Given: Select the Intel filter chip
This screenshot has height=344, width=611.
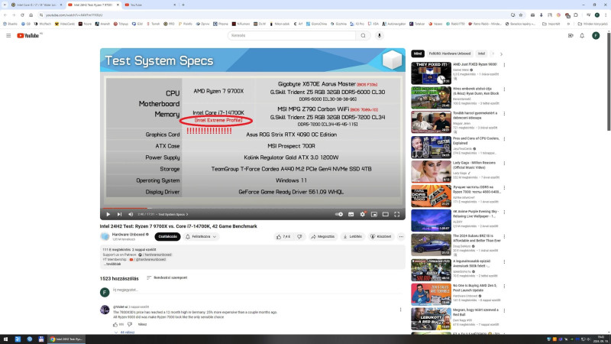Looking at the screenshot, I should (482, 54).
